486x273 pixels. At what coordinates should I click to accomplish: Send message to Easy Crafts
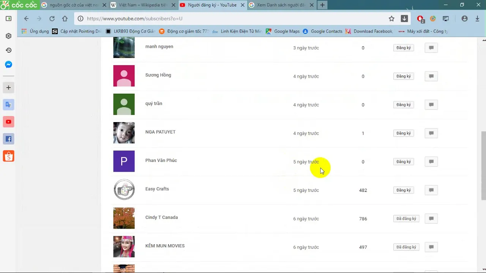(431, 190)
